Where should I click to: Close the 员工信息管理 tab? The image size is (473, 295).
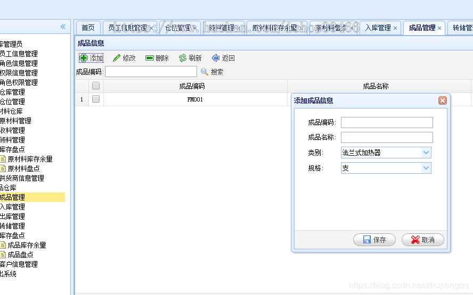151,28
